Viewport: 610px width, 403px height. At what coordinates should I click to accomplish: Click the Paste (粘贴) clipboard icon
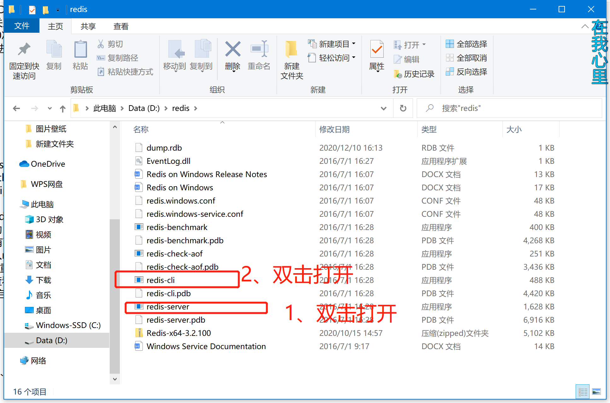[x=80, y=49]
